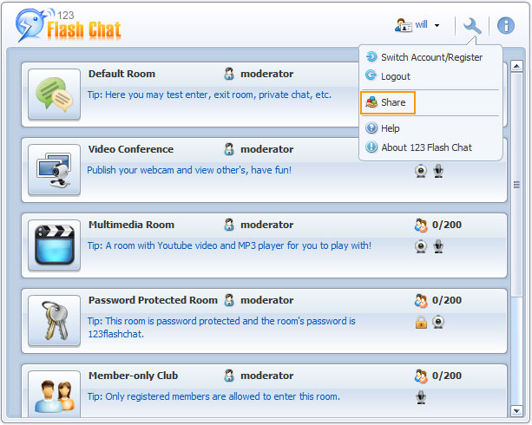Click the Member-only Club people thumbnail
The width and height of the screenshot is (532, 425).
point(55,394)
